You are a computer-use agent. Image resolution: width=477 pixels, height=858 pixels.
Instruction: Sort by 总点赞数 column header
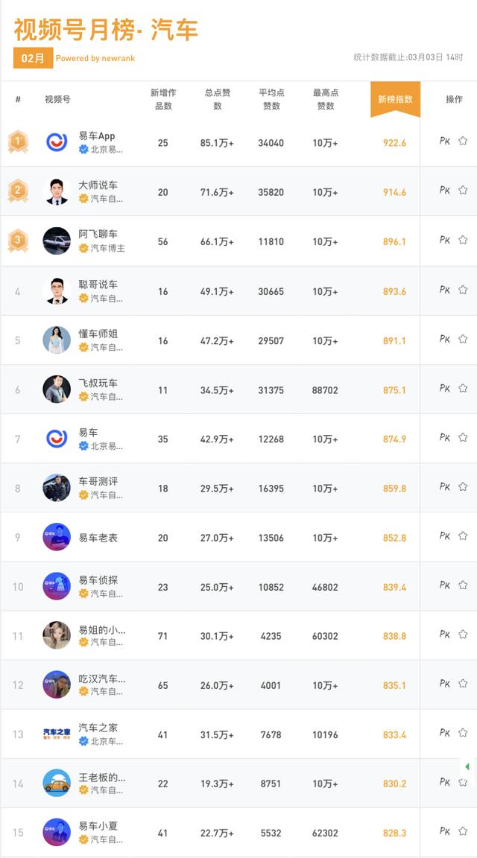(218, 99)
